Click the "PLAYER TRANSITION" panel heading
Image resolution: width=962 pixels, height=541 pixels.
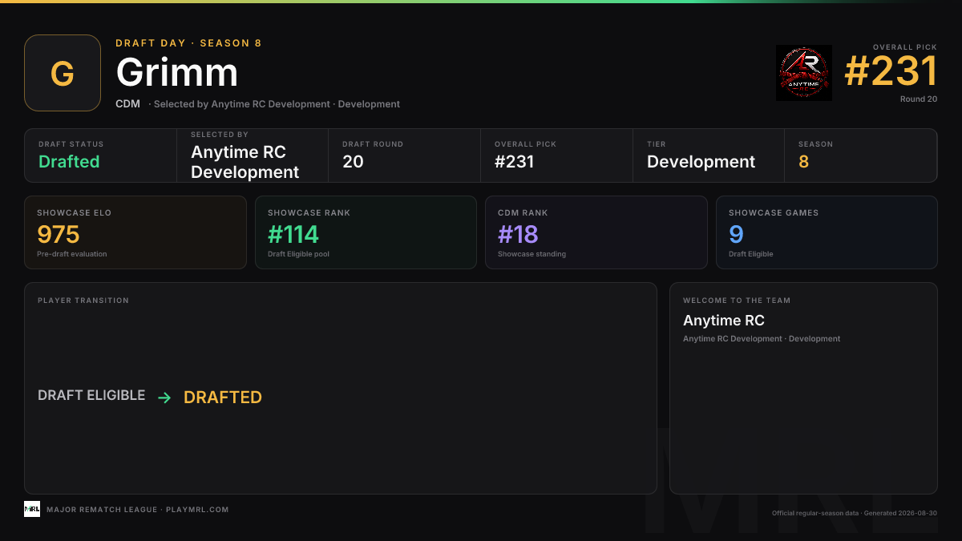point(83,301)
